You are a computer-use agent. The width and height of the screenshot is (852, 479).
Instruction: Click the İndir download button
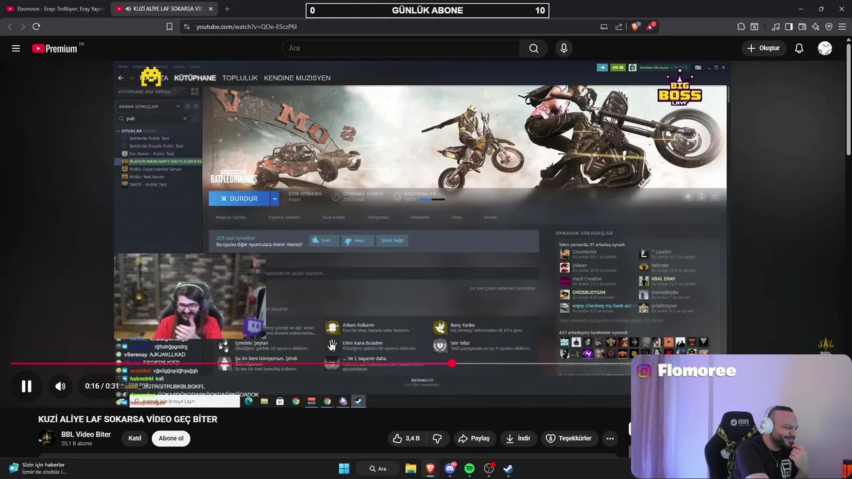pyautogui.click(x=518, y=438)
